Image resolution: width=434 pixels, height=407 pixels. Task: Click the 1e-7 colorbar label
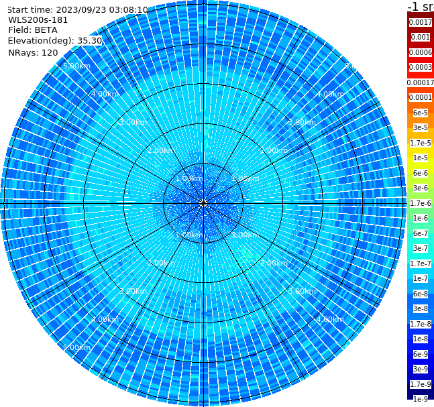[421, 278]
